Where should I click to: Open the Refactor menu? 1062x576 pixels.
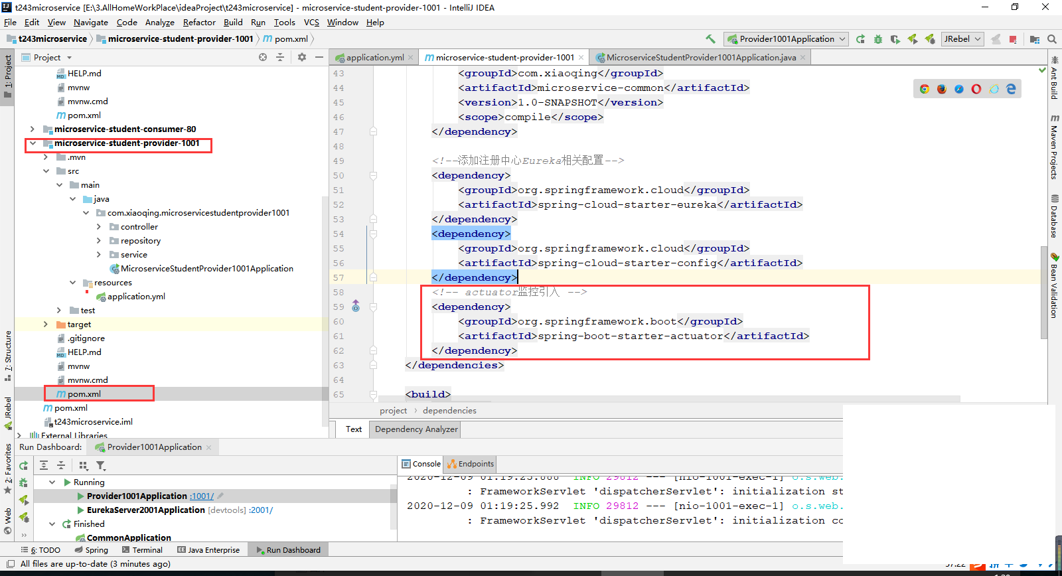pos(199,23)
